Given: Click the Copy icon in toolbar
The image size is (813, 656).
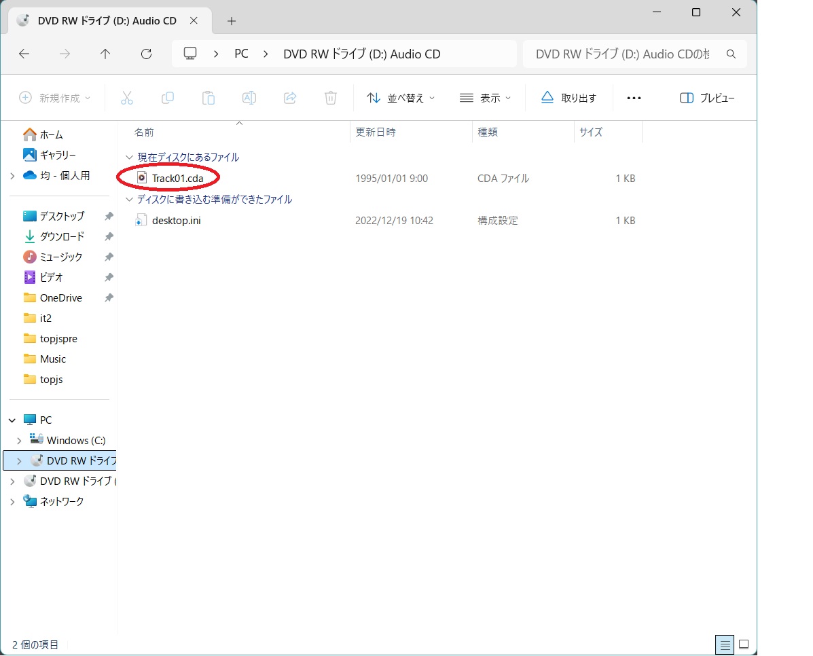Looking at the screenshot, I should pyautogui.click(x=168, y=98).
